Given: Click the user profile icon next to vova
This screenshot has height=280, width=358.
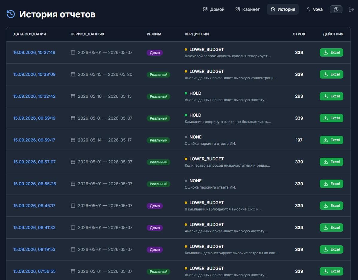Looking at the screenshot, I should click(x=308, y=9).
